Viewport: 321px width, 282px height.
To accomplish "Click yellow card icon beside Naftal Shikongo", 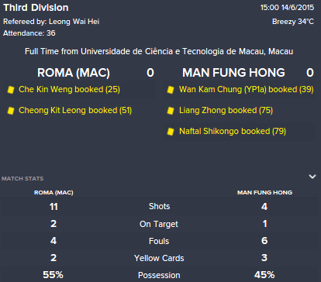I will point(171,132).
